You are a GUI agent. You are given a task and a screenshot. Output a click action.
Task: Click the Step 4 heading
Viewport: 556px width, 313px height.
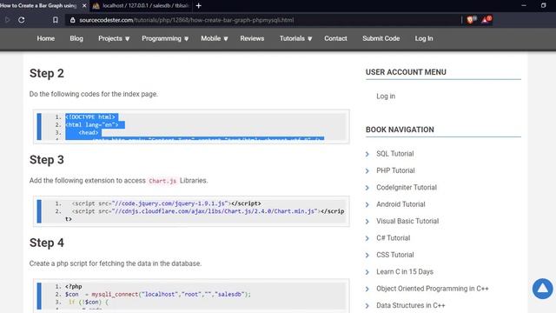click(x=47, y=243)
